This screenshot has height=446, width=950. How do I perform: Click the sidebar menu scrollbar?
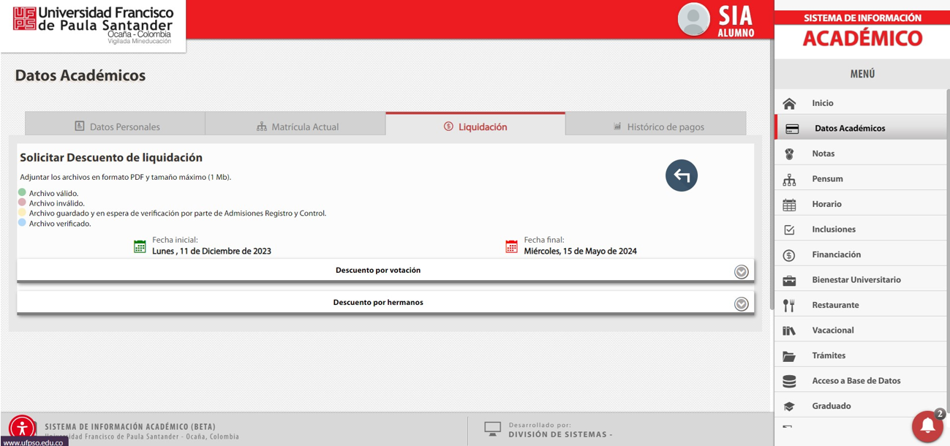point(948,252)
